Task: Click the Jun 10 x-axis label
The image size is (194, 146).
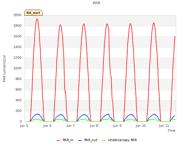Action: 141,126
